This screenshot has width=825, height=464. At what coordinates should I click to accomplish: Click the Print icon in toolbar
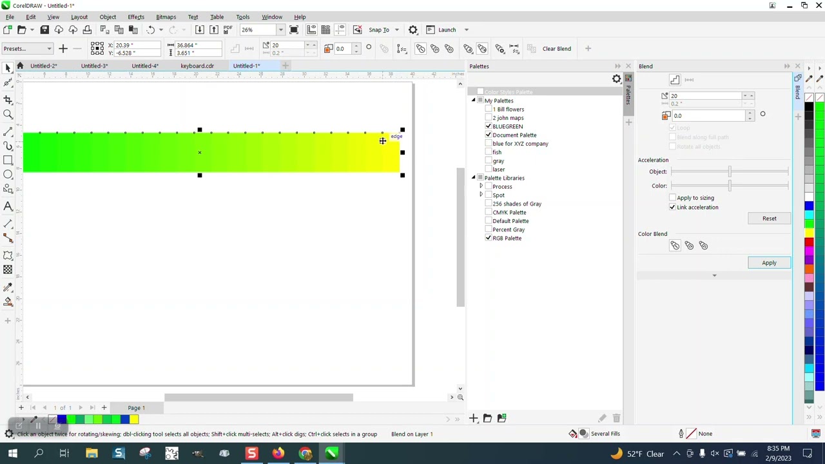coord(87,30)
